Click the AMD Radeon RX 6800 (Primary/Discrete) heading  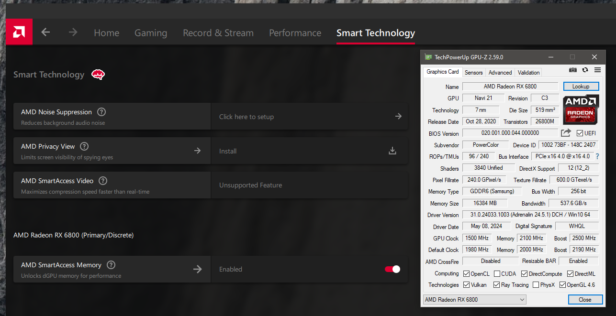[x=73, y=235]
